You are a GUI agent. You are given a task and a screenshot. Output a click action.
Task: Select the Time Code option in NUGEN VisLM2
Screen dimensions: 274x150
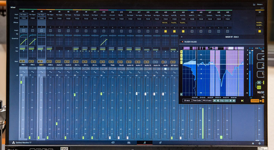(x=197, y=100)
